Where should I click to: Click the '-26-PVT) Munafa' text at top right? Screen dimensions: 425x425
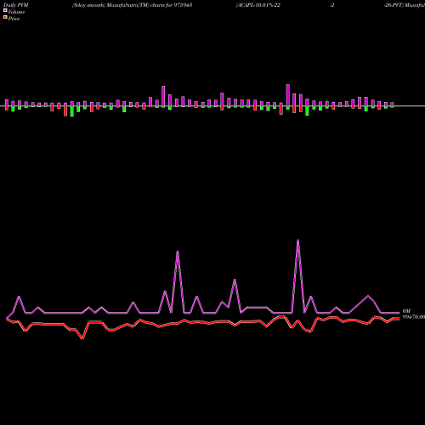[405, 5]
